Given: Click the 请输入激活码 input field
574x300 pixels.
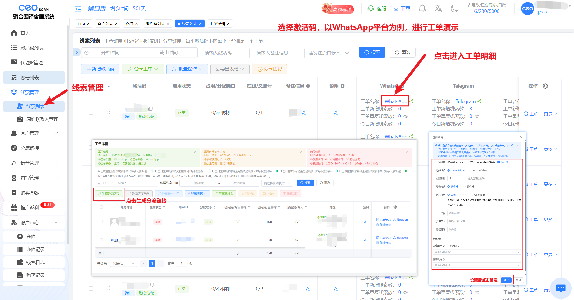Looking at the screenshot, I should [x=225, y=53].
